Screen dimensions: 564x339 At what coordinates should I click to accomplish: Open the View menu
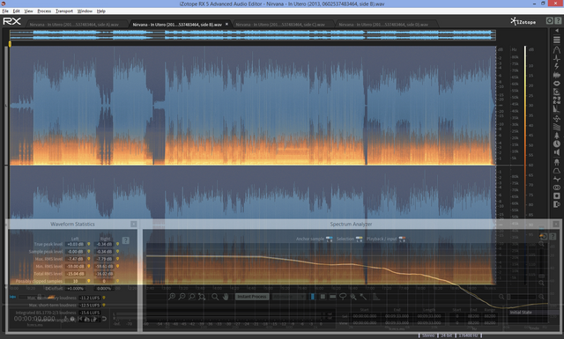[x=28, y=11]
